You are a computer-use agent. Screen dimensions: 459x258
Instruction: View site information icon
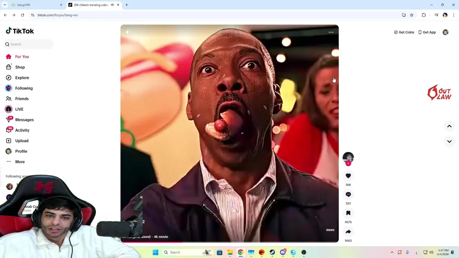point(33,15)
